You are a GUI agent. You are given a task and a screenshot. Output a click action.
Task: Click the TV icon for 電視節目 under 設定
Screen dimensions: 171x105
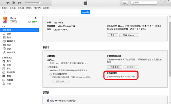(x=4, y=41)
